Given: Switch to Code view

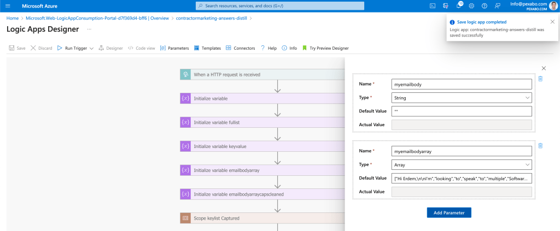Looking at the screenshot, I should point(142,48).
